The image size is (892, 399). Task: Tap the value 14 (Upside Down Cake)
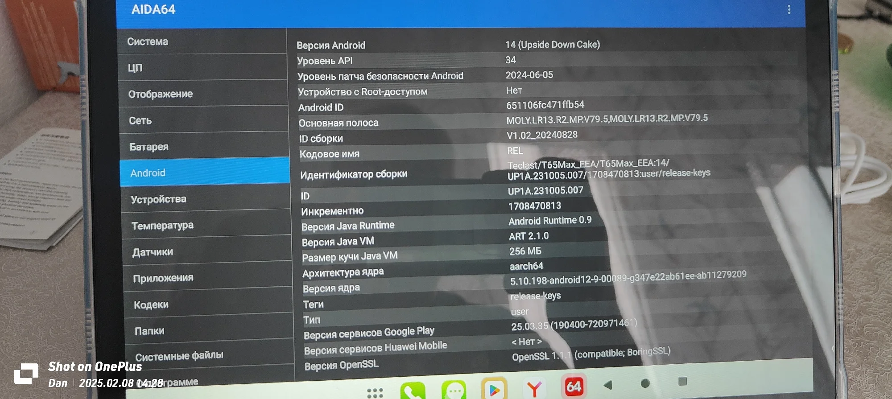tap(553, 44)
